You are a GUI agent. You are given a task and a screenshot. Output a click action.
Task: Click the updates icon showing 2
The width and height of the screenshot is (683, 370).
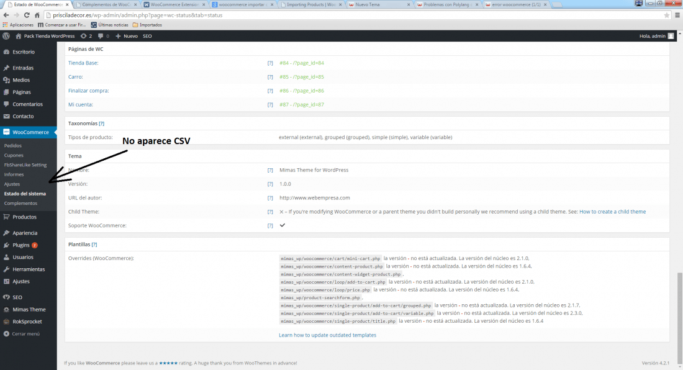86,36
